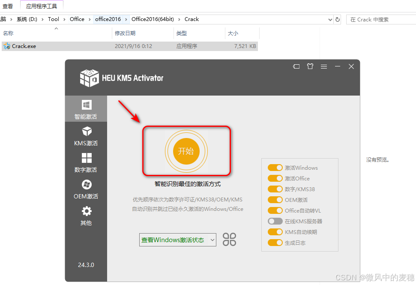Expand chevron after Office2016(64bit) breadcrumb
This screenshot has height=285, width=416.
click(x=179, y=19)
